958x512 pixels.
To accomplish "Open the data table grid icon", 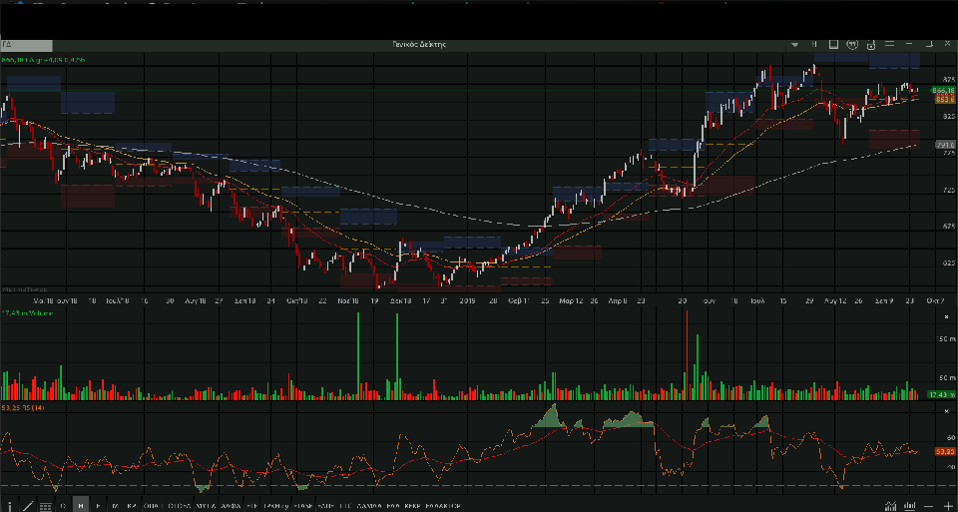I will tap(45, 506).
